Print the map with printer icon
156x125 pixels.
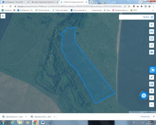(152, 52)
